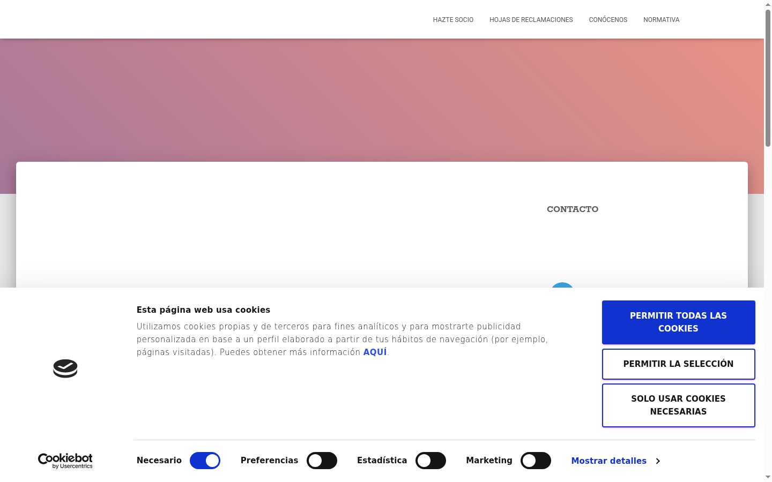This screenshot has height=482, width=772.
Task: Click PERMITIR LA SELECCIÓN button
Action: 678,364
